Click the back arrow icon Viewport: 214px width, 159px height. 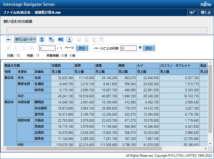click(x=9, y=39)
